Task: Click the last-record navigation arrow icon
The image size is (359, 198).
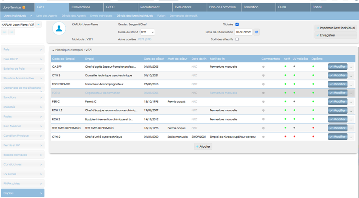Action: (12, 32)
